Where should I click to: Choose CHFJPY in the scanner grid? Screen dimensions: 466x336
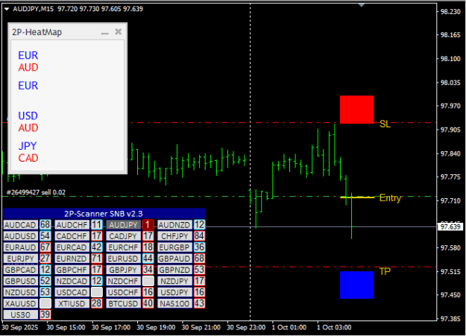(174, 236)
